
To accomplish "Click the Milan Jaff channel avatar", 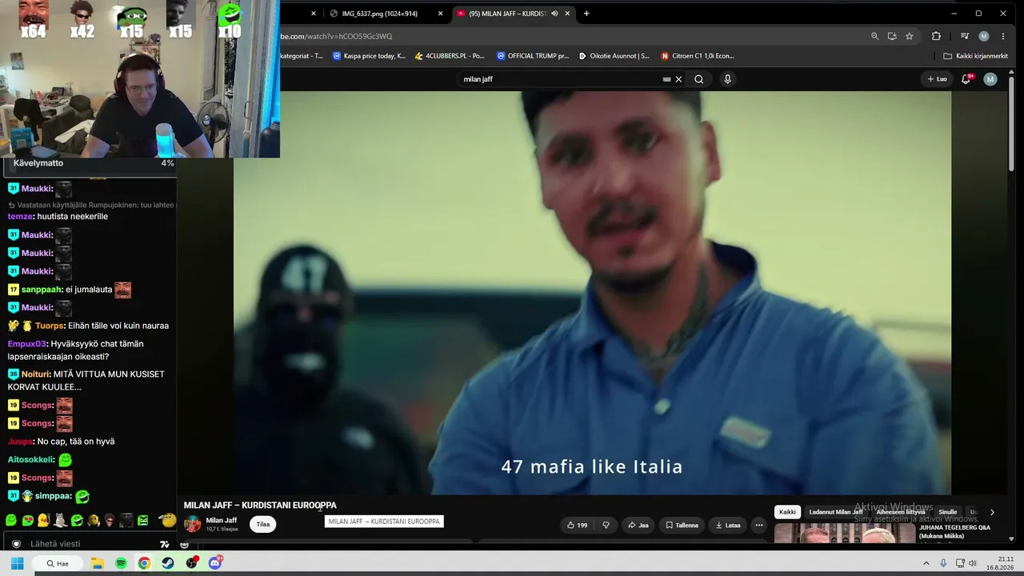I will point(193,524).
